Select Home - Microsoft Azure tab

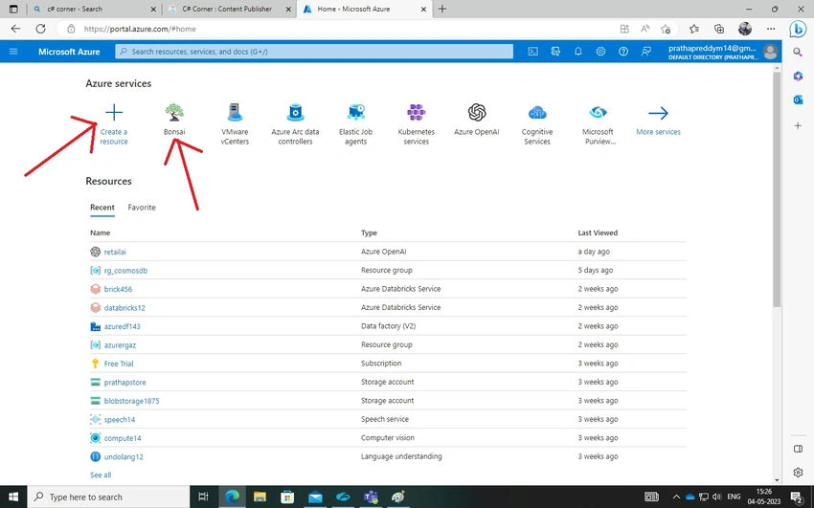(365, 9)
